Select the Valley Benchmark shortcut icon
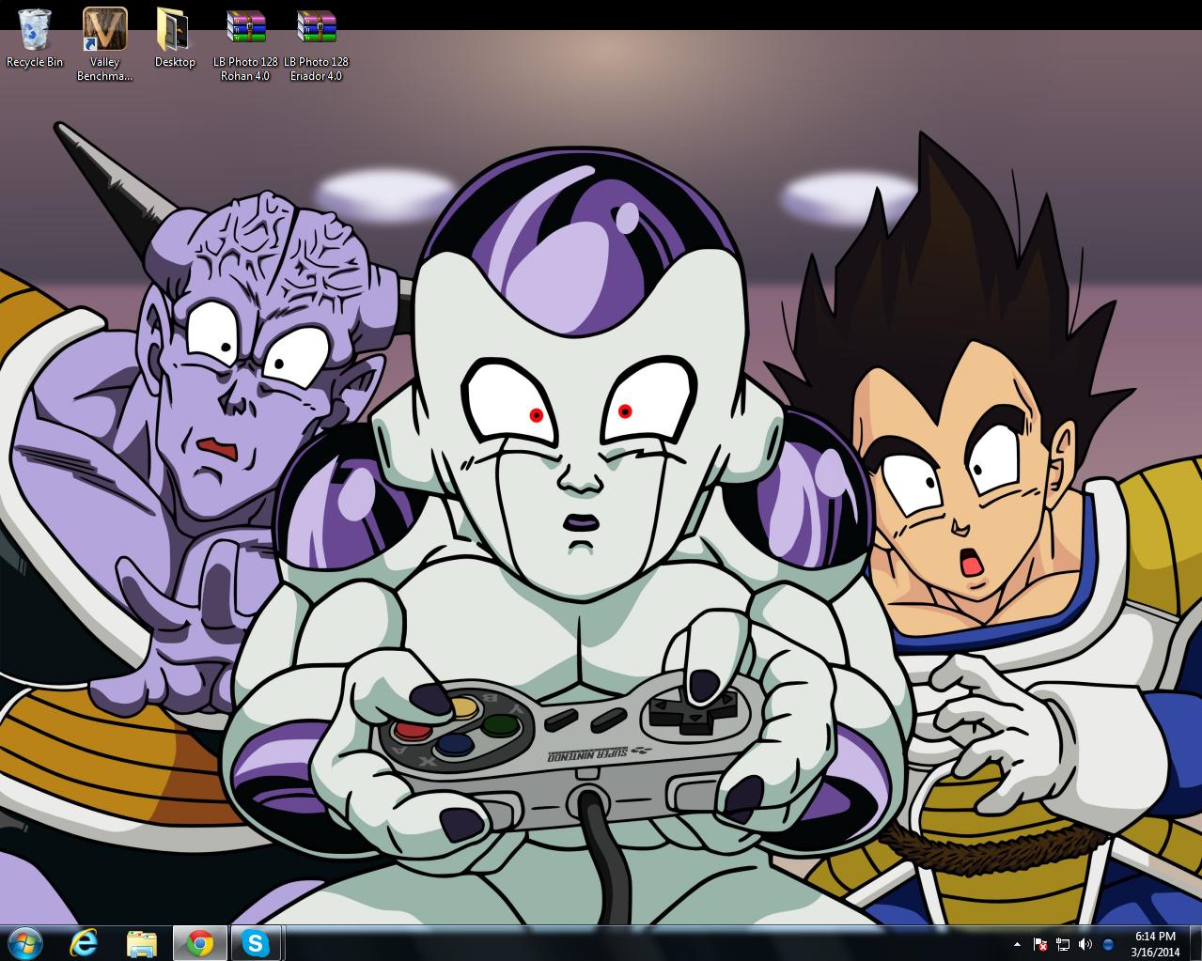The image size is (1202, 961). 105,28
